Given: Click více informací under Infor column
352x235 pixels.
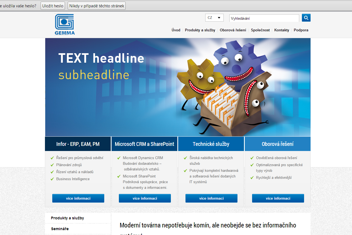Looking at the screenshot, I should 78,198.
